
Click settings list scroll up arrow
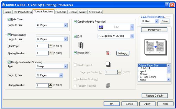(169, 66)
